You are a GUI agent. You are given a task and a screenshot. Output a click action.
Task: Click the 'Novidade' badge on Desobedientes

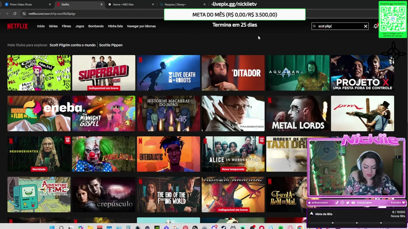pyautogui.click(x=39, y=169)
